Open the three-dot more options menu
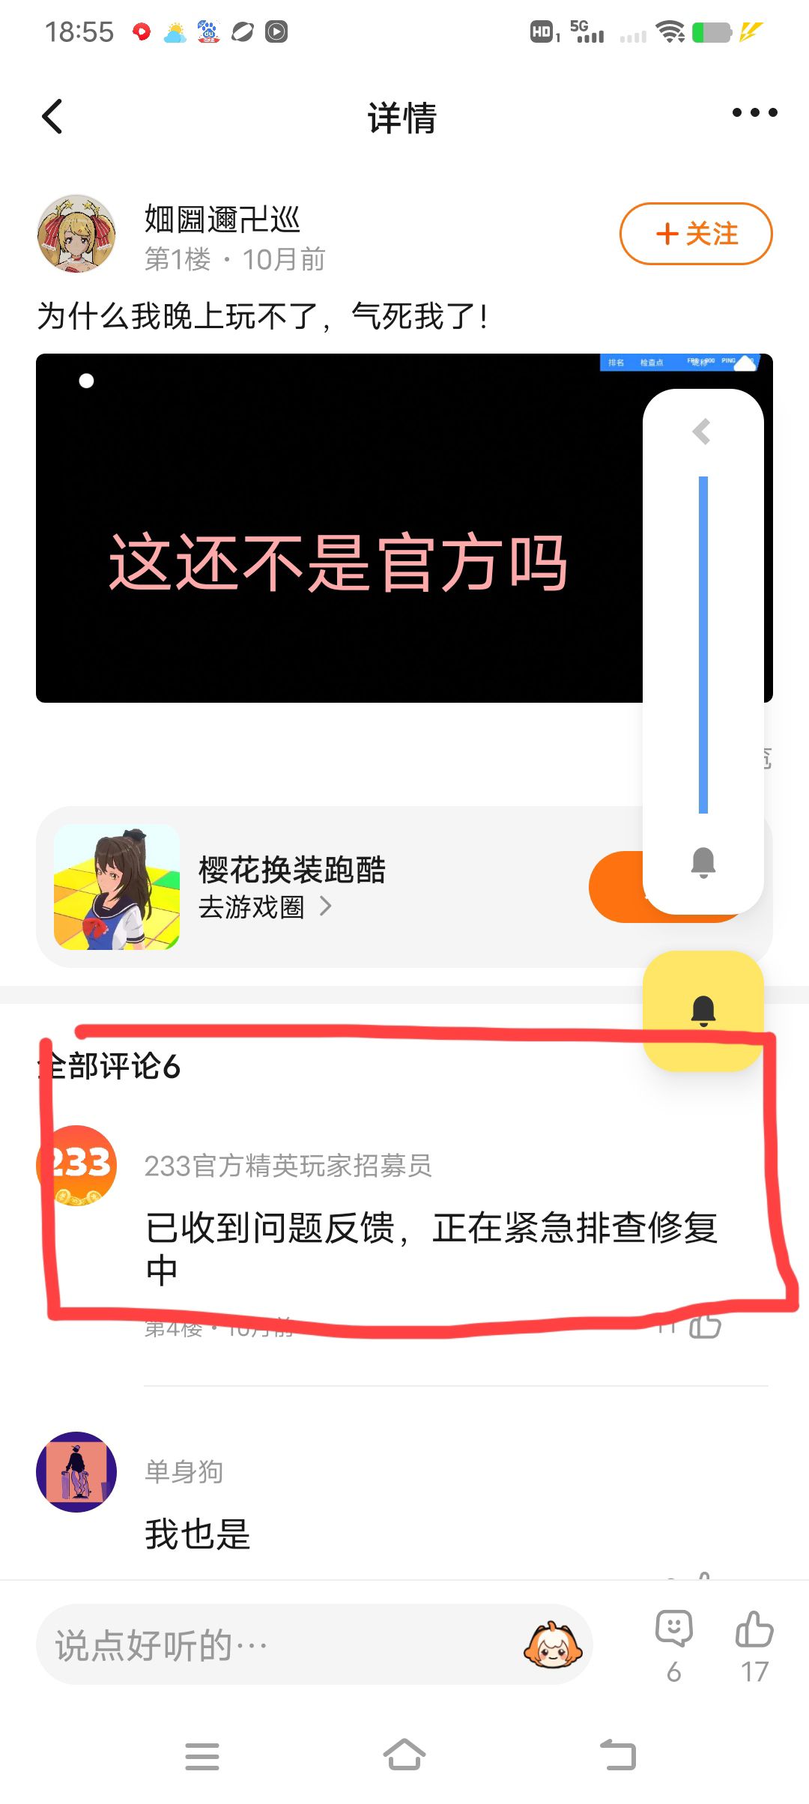 [x=754, y=112]
